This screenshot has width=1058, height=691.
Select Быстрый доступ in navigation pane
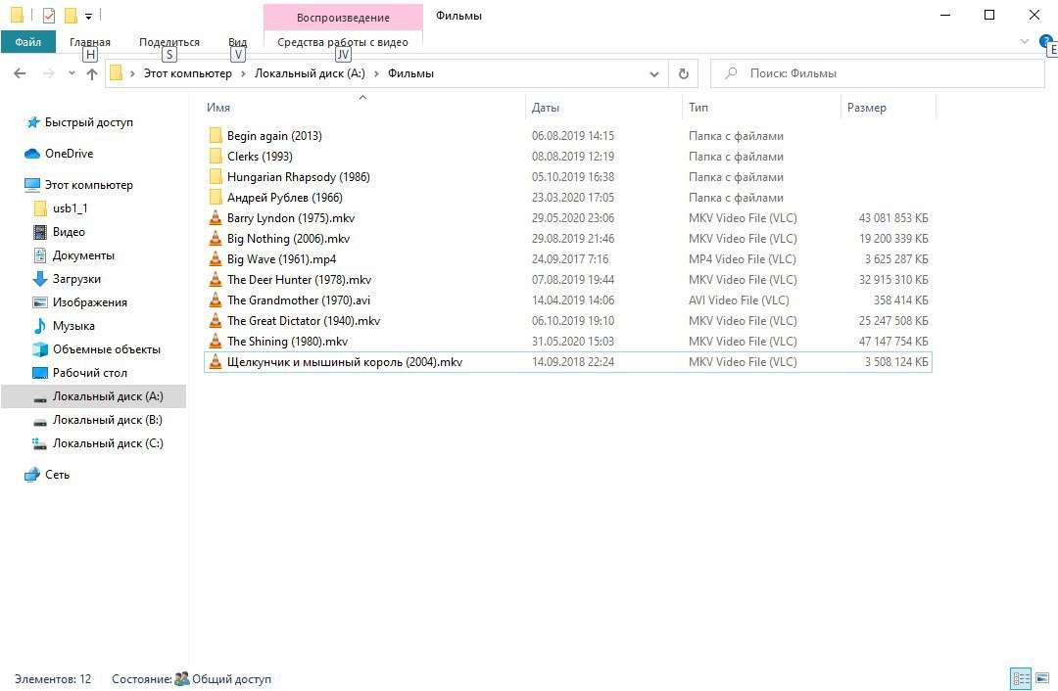click(88, 122)
